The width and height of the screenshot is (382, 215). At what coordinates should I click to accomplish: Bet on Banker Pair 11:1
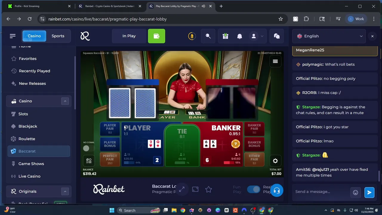[254, 129]
